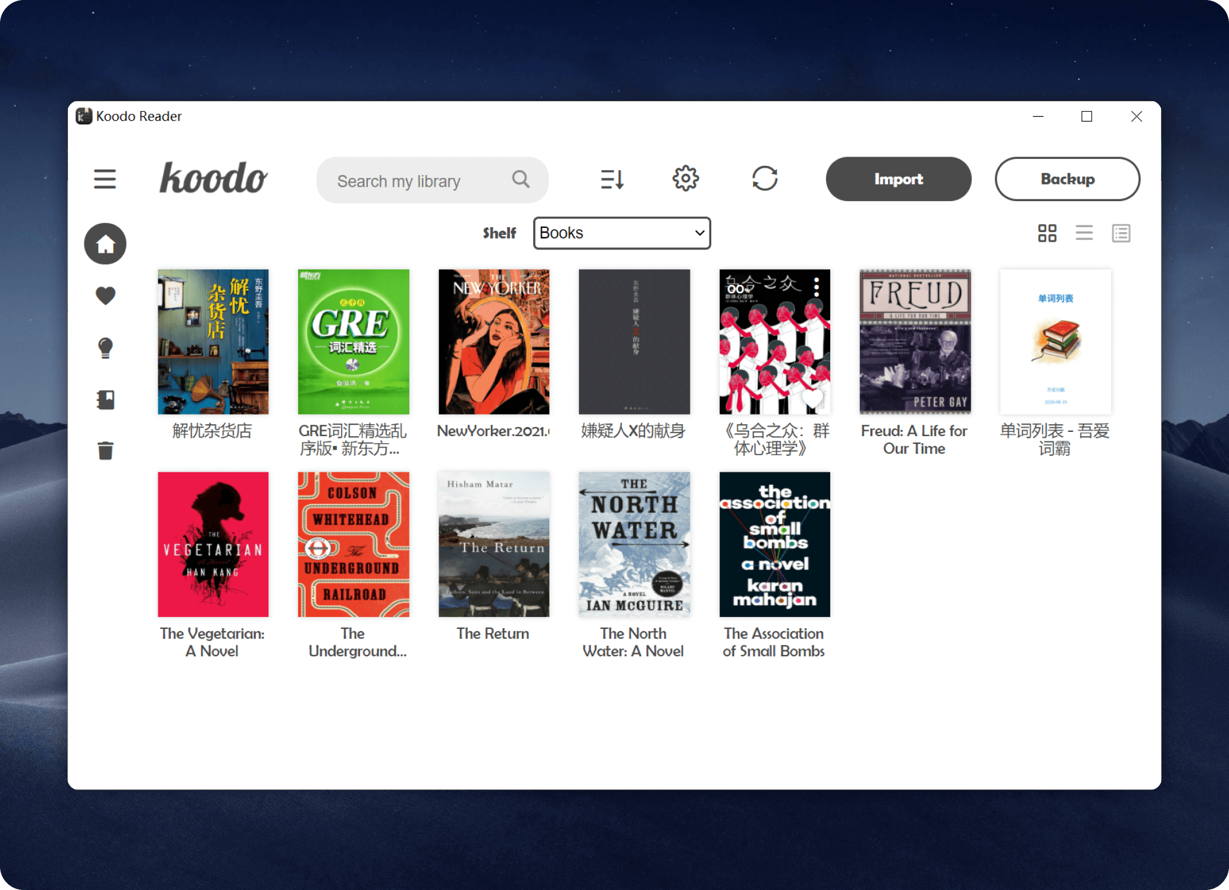Switch to cover grid view
This screenshot has width=1229, height=890.
pyautogui.click(x=1047, y=233)
